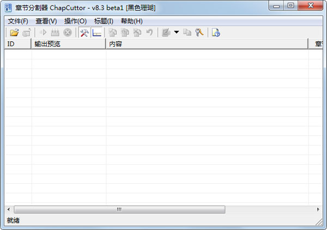This screenshot has height=230, width=327.
Task: Minimize the ChapCuttor window
Action: (x=276, y=6)
